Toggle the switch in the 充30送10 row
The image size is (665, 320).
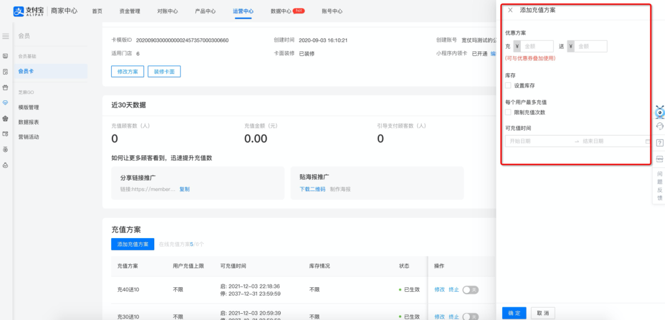pos(470,317)
